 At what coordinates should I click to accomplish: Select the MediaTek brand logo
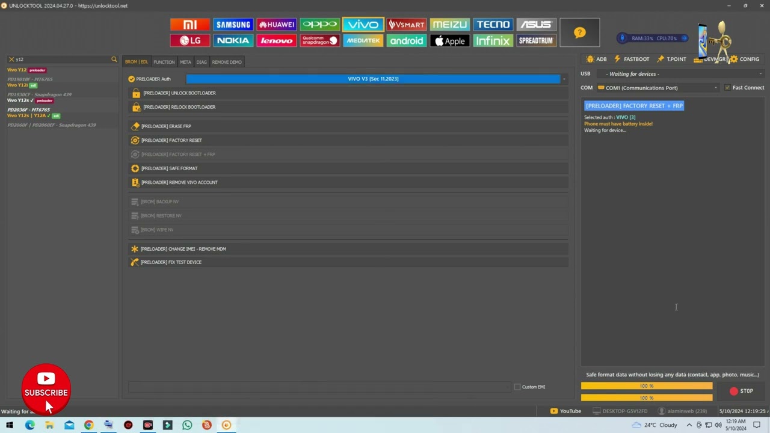tap(363, 41)
